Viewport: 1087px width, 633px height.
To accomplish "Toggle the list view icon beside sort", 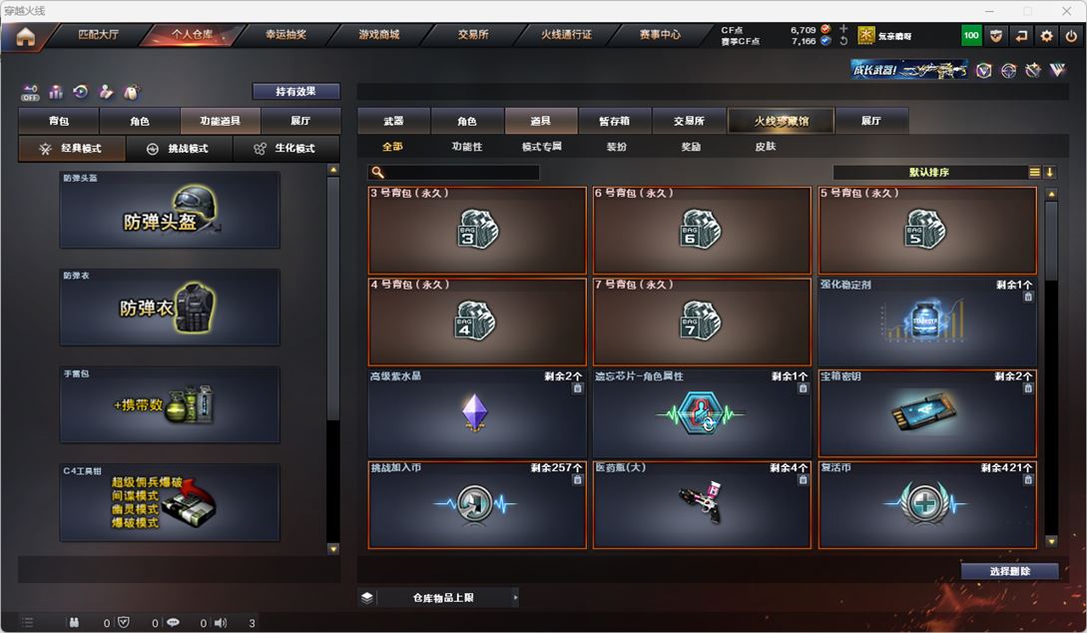I will 1034,172.
